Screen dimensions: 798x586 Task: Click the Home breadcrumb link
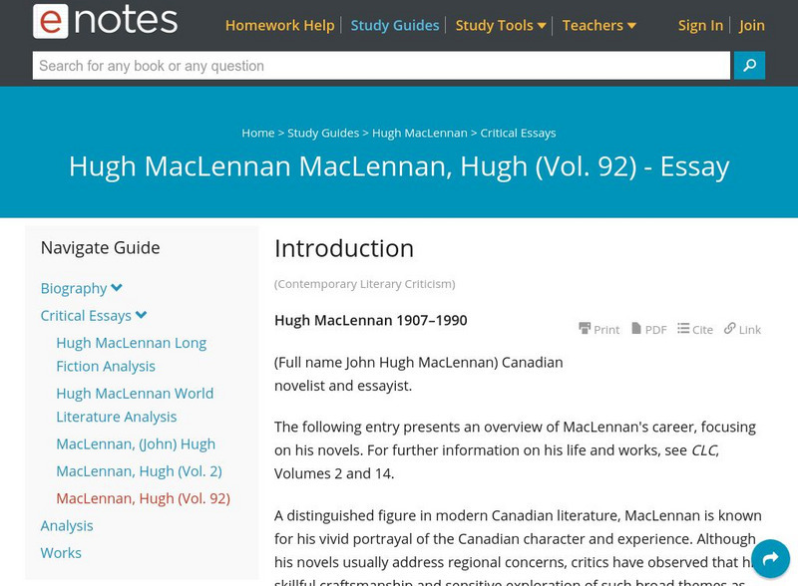(x=257, y=133)
